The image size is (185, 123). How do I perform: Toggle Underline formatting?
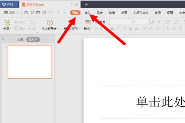click(124, 28)
